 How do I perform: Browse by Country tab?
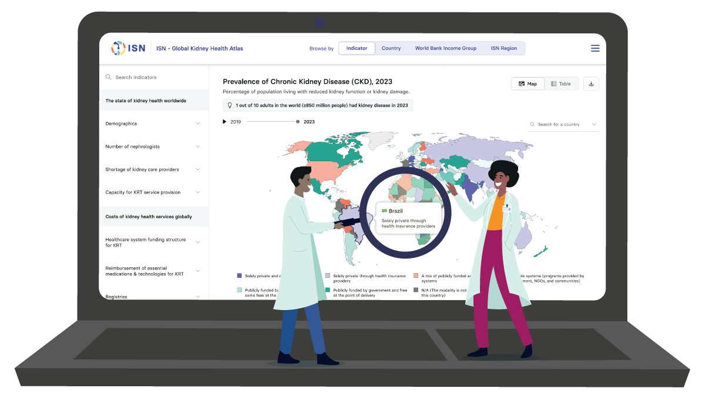pos(391,49)
